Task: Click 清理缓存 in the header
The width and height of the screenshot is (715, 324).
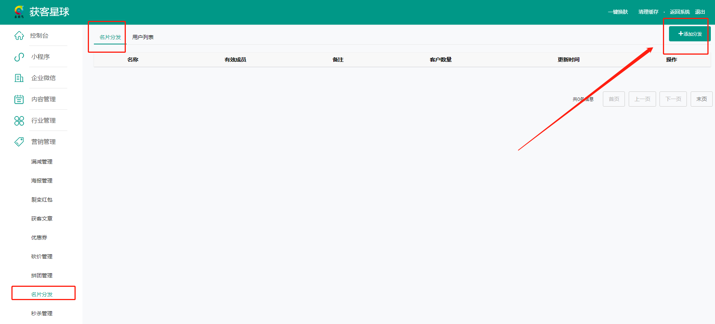Action: [x=648, y=12]
